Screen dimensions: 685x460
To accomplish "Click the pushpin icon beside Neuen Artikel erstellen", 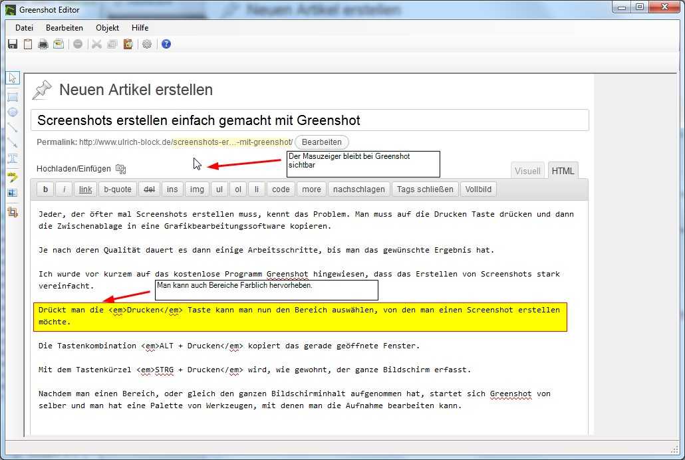I will pos(43,90).
